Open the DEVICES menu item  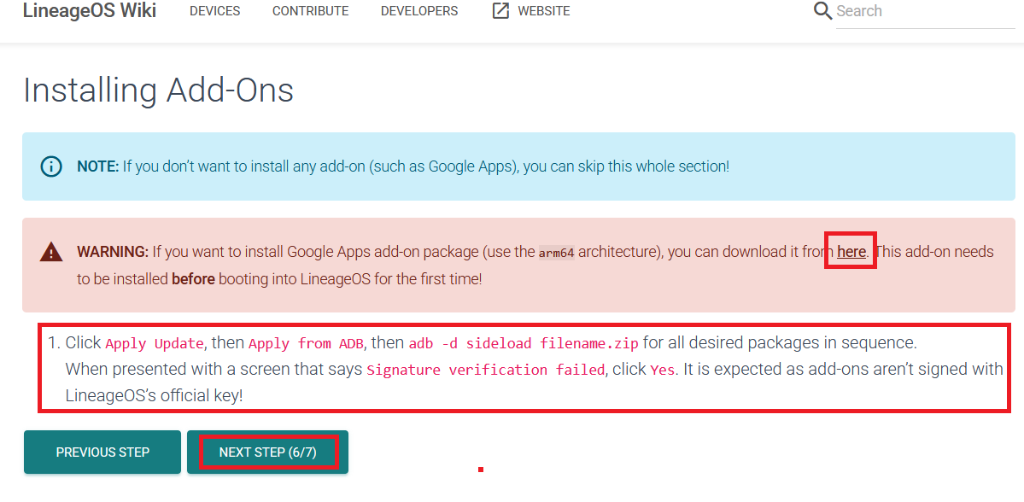click(x=215, y=11)
